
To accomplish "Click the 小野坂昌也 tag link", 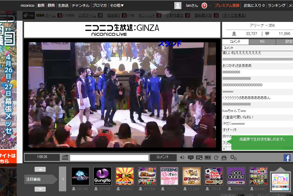I will point(174,15).
